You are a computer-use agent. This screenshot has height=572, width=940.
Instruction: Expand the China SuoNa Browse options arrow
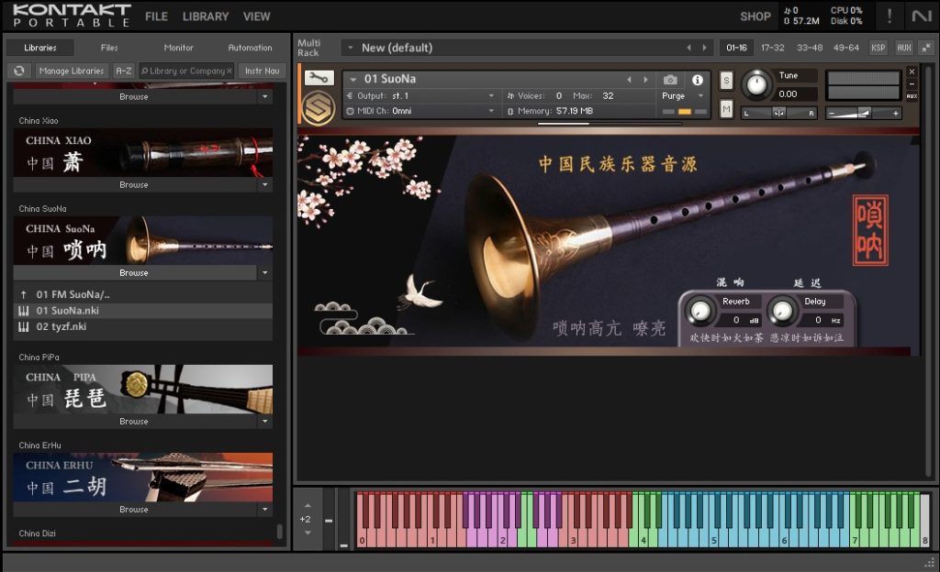[x=265, y=273]
